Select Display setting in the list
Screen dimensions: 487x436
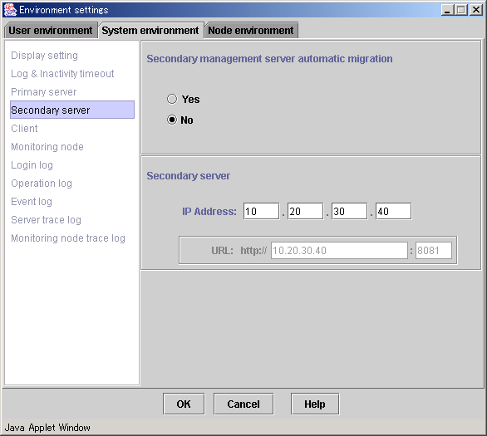pyautogui.click(x=44, y=56)
